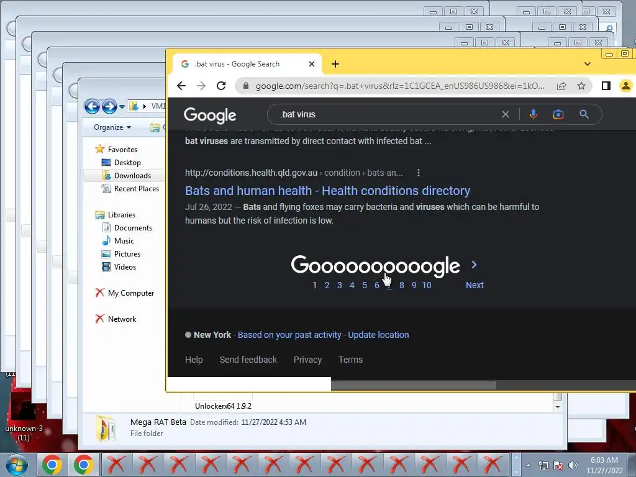Go to results page 5
636x477 pixels.
coord(364,285)
